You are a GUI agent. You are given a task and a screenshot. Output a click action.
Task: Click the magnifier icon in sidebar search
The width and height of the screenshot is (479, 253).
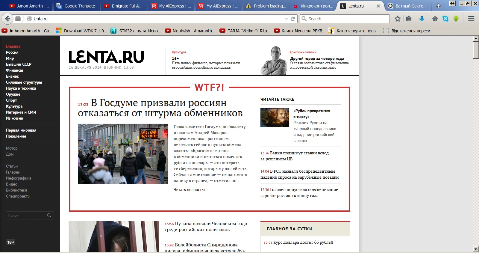coord(49,215)
